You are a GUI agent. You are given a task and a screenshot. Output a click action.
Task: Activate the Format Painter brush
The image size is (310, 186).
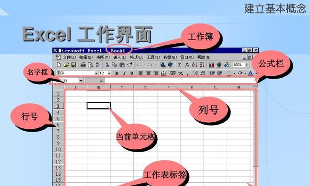pos(130,65)
